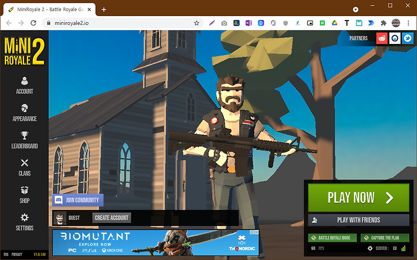417x260 pixels.
Task: View the Leaderboard
Action: [x=24, y=140]
